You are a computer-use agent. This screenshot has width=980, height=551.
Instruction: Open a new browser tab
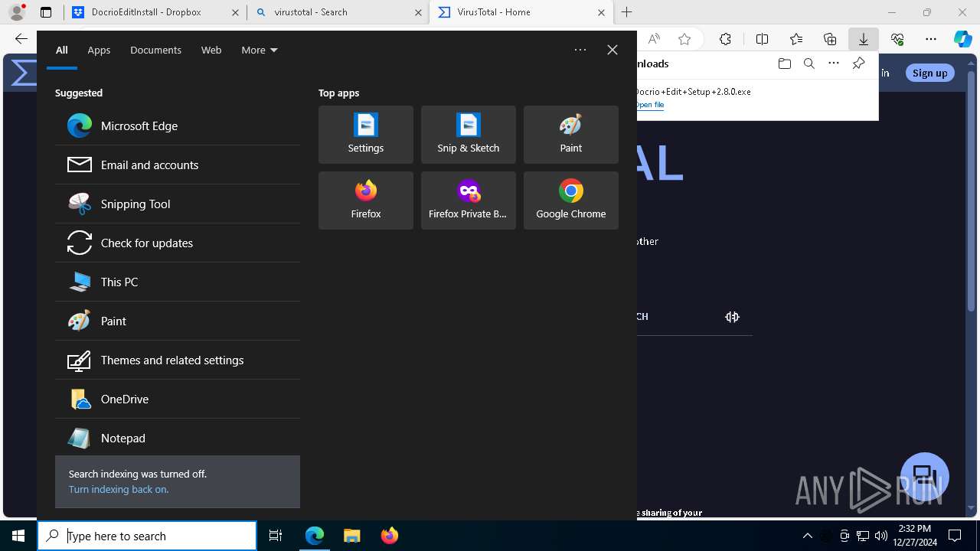point(627,12)
